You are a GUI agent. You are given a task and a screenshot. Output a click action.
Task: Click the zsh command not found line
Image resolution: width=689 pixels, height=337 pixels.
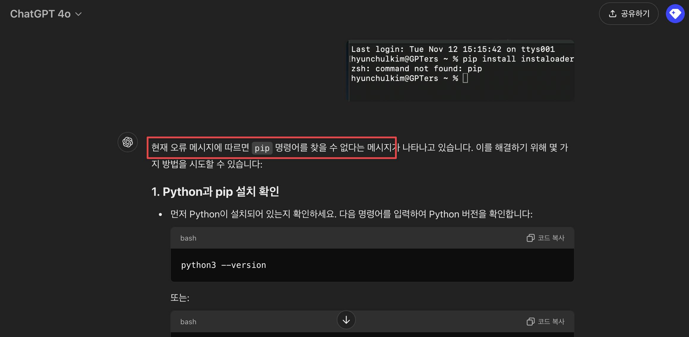pyautogui.click(x=416, y=69)
